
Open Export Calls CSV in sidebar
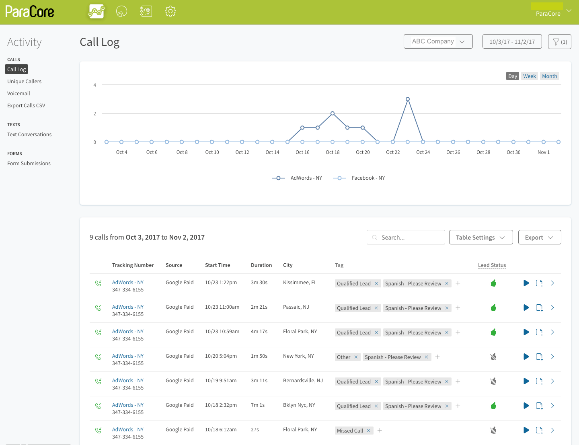point(26,105)
